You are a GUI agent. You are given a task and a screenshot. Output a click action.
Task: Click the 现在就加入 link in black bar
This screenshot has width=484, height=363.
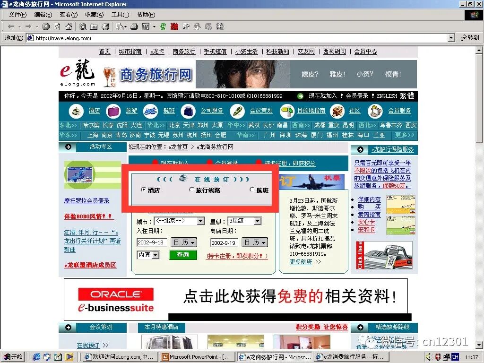(323, 96)
